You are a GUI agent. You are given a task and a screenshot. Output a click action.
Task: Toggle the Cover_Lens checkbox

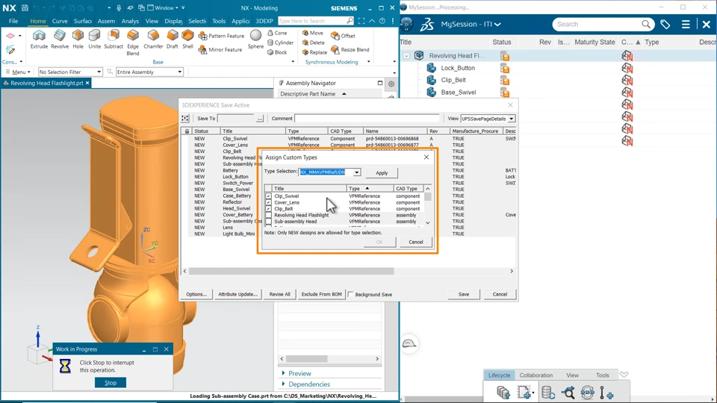click(x=268, y=202)
